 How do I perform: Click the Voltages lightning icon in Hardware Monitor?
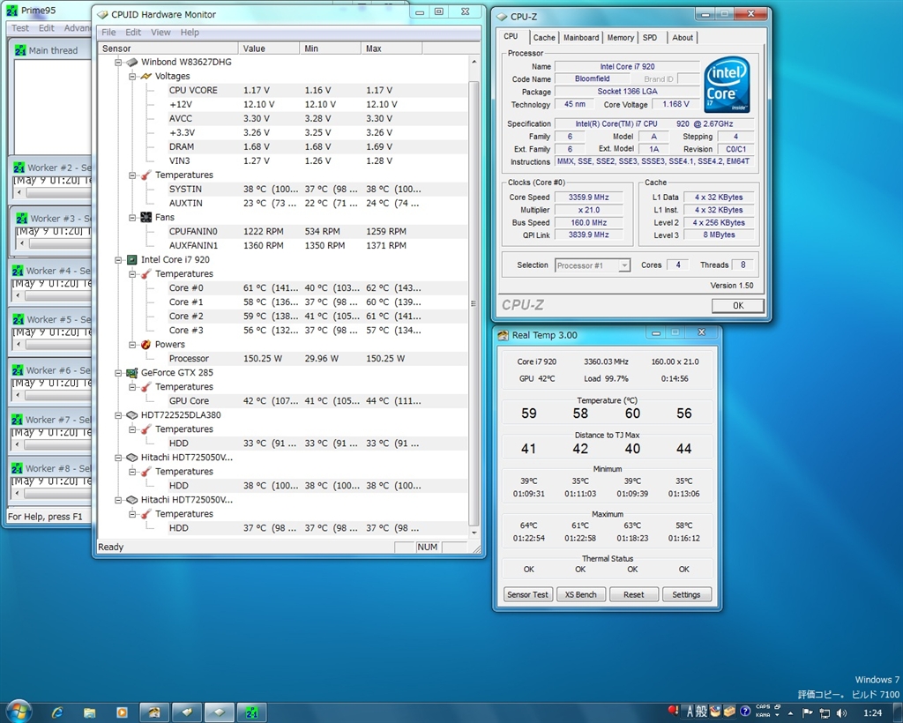146,76
